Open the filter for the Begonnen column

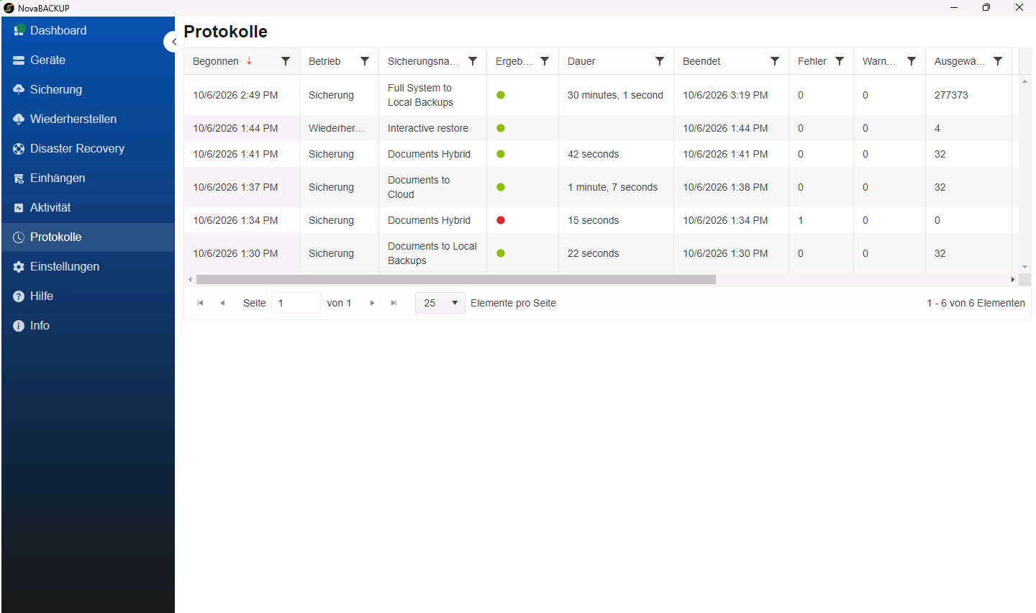click(286, 61)
